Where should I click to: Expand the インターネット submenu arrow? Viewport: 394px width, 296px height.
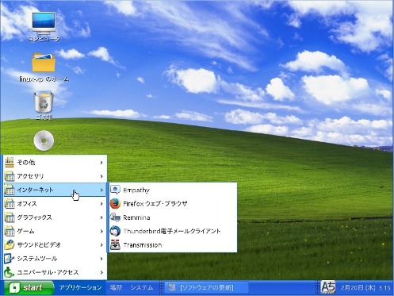pyautogui.click(x=101, y=190)
